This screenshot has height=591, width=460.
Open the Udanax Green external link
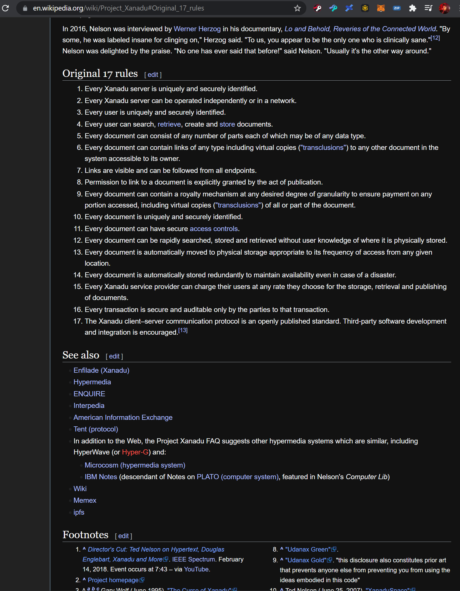tap(308, 550)
